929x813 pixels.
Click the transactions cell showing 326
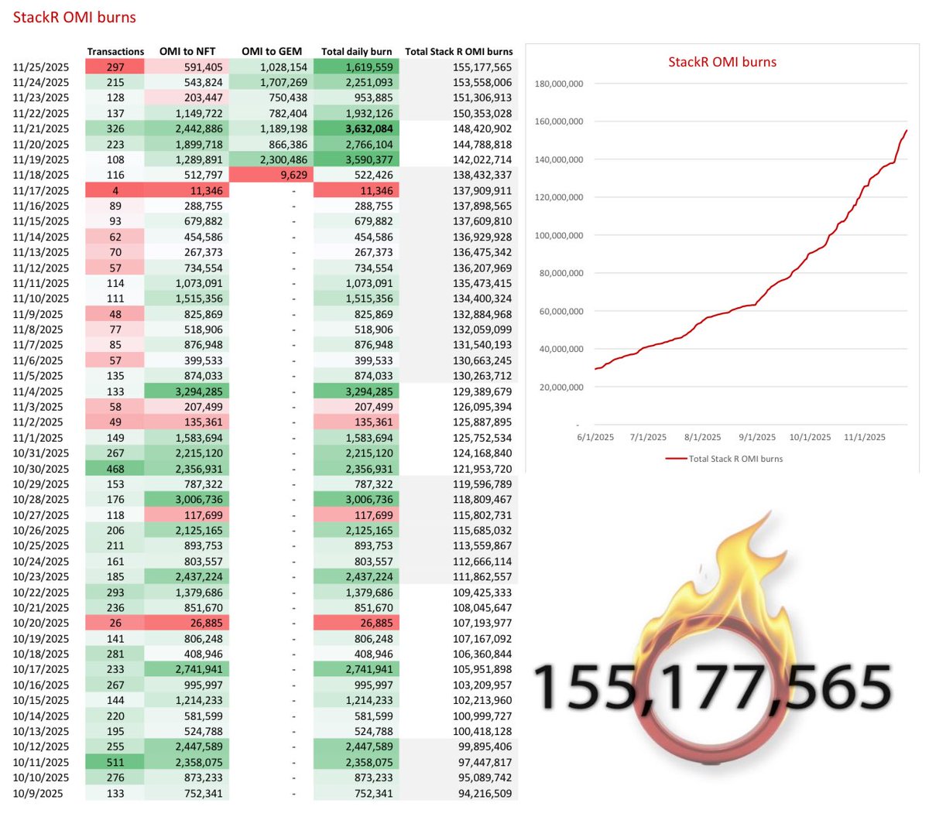coord(115,129)
